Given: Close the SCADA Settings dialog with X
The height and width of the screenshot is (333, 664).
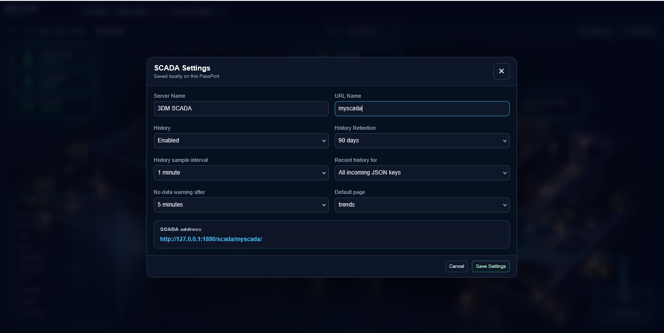Looking at the screenshot, I should [501, 71].
